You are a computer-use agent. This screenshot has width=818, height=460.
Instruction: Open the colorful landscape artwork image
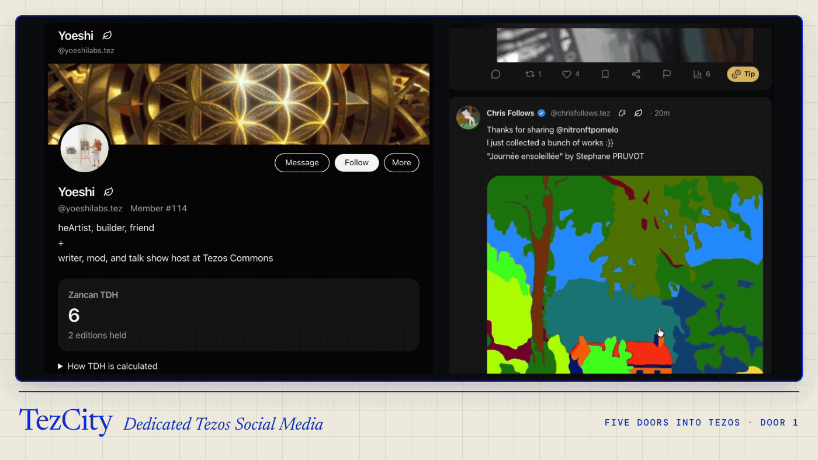coord(625,274)
